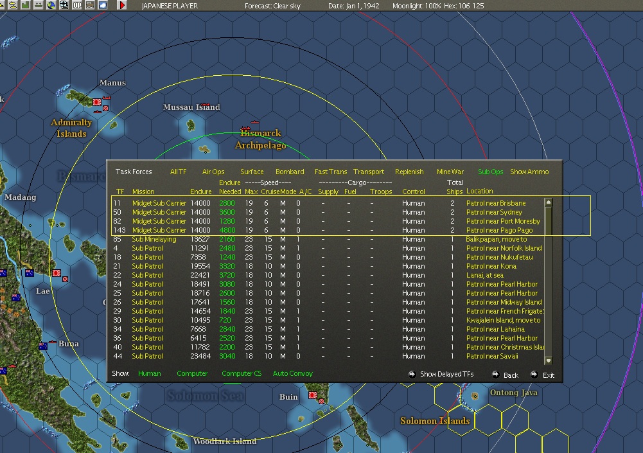This screenshot has width=643, height=453.
Task: Sort by the Location column header
Action: 480,191
